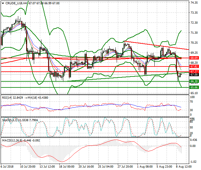This screenshot has width=201, height=170.
Task: Click the 0.436 value on the MACD scale
Action: pos(194,140)
